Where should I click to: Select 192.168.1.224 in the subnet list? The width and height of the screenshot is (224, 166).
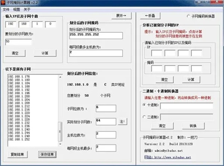(19, 116)
